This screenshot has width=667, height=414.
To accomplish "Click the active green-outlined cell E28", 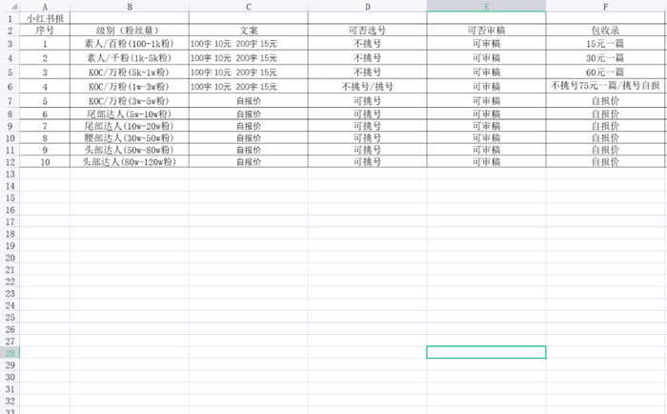I will [x=486, y=352].
